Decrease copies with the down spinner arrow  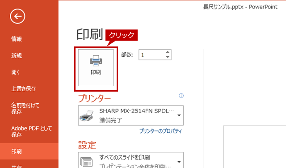pyautogui.click(x=168, y=57)
